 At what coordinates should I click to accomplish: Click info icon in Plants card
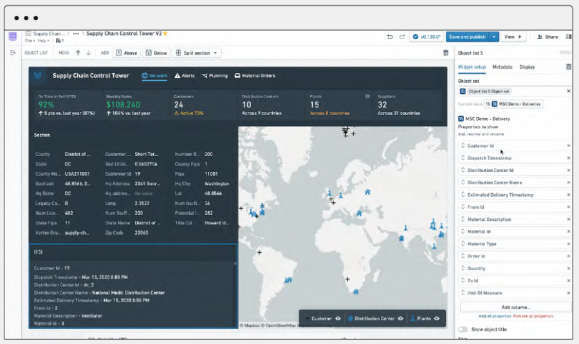[x=367, y=96]
